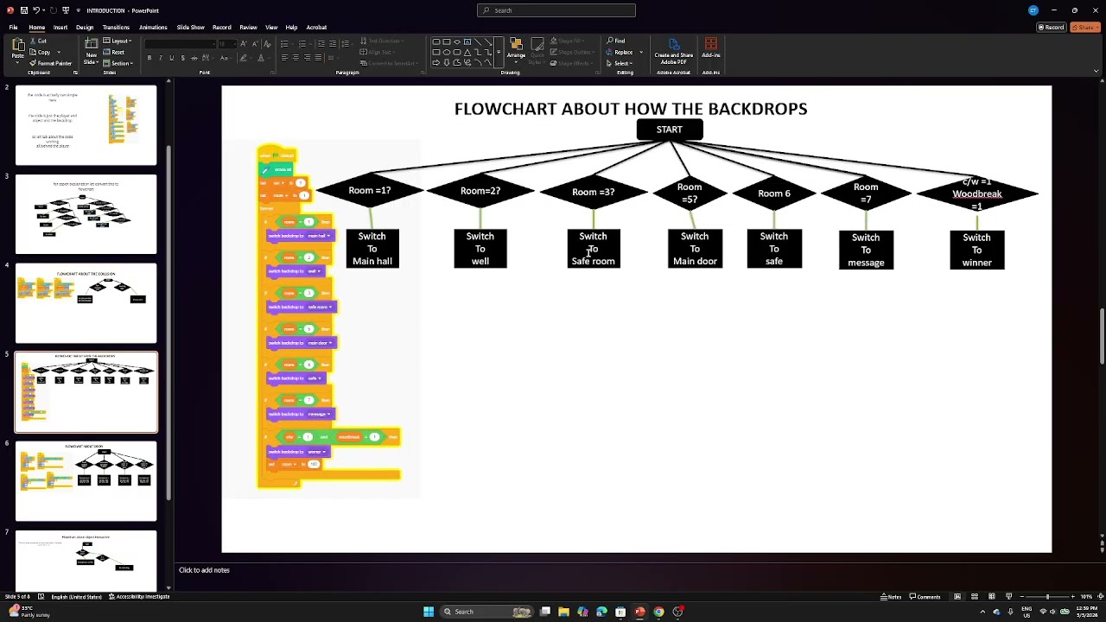
Task: Click the user account avatar
Action: coord(1033,10)
